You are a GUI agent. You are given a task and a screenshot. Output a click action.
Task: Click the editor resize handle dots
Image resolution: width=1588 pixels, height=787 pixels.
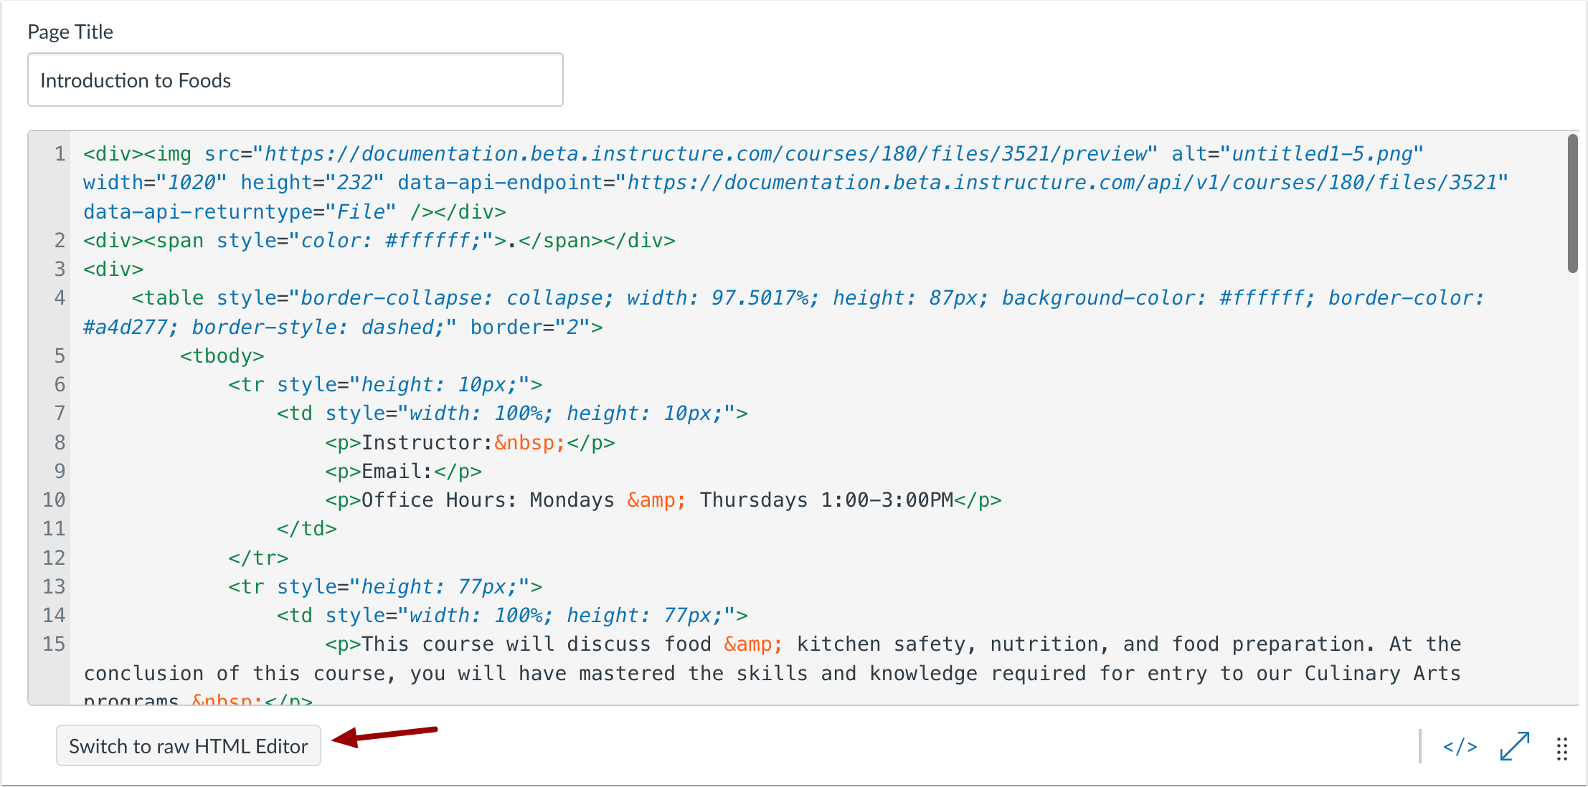click(1562, 749)
